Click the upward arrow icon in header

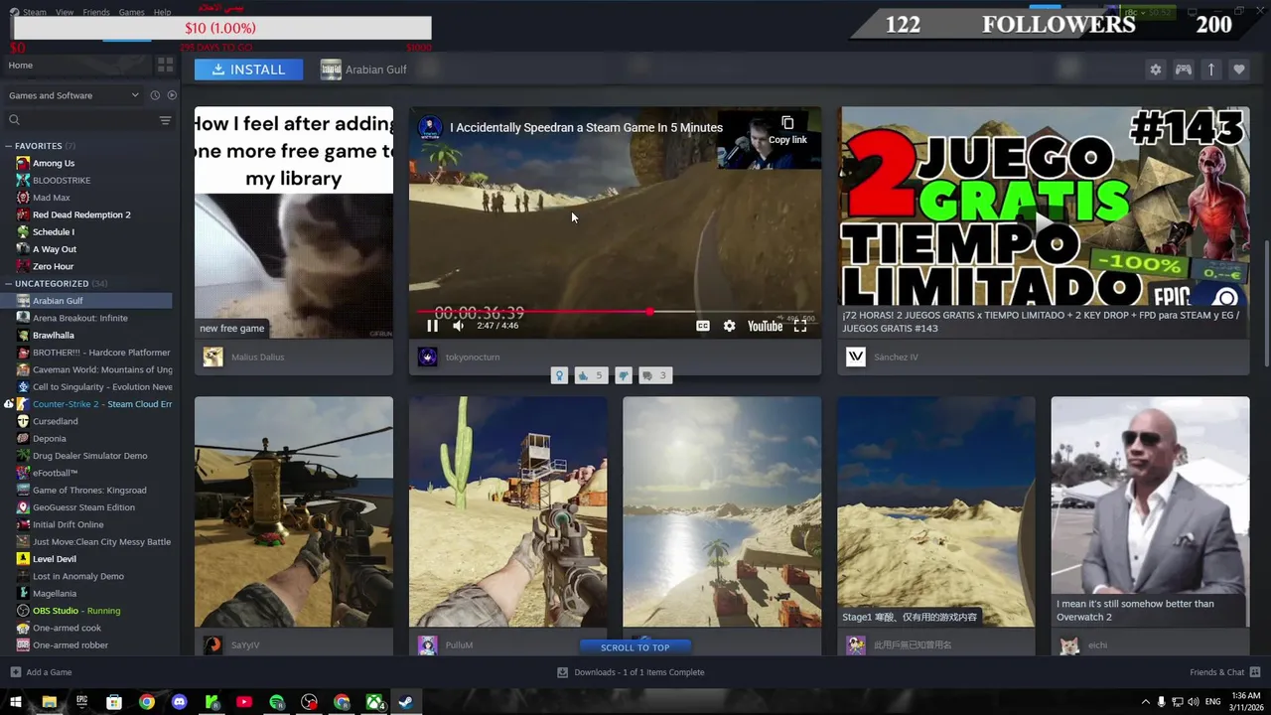pos(1210,70)
